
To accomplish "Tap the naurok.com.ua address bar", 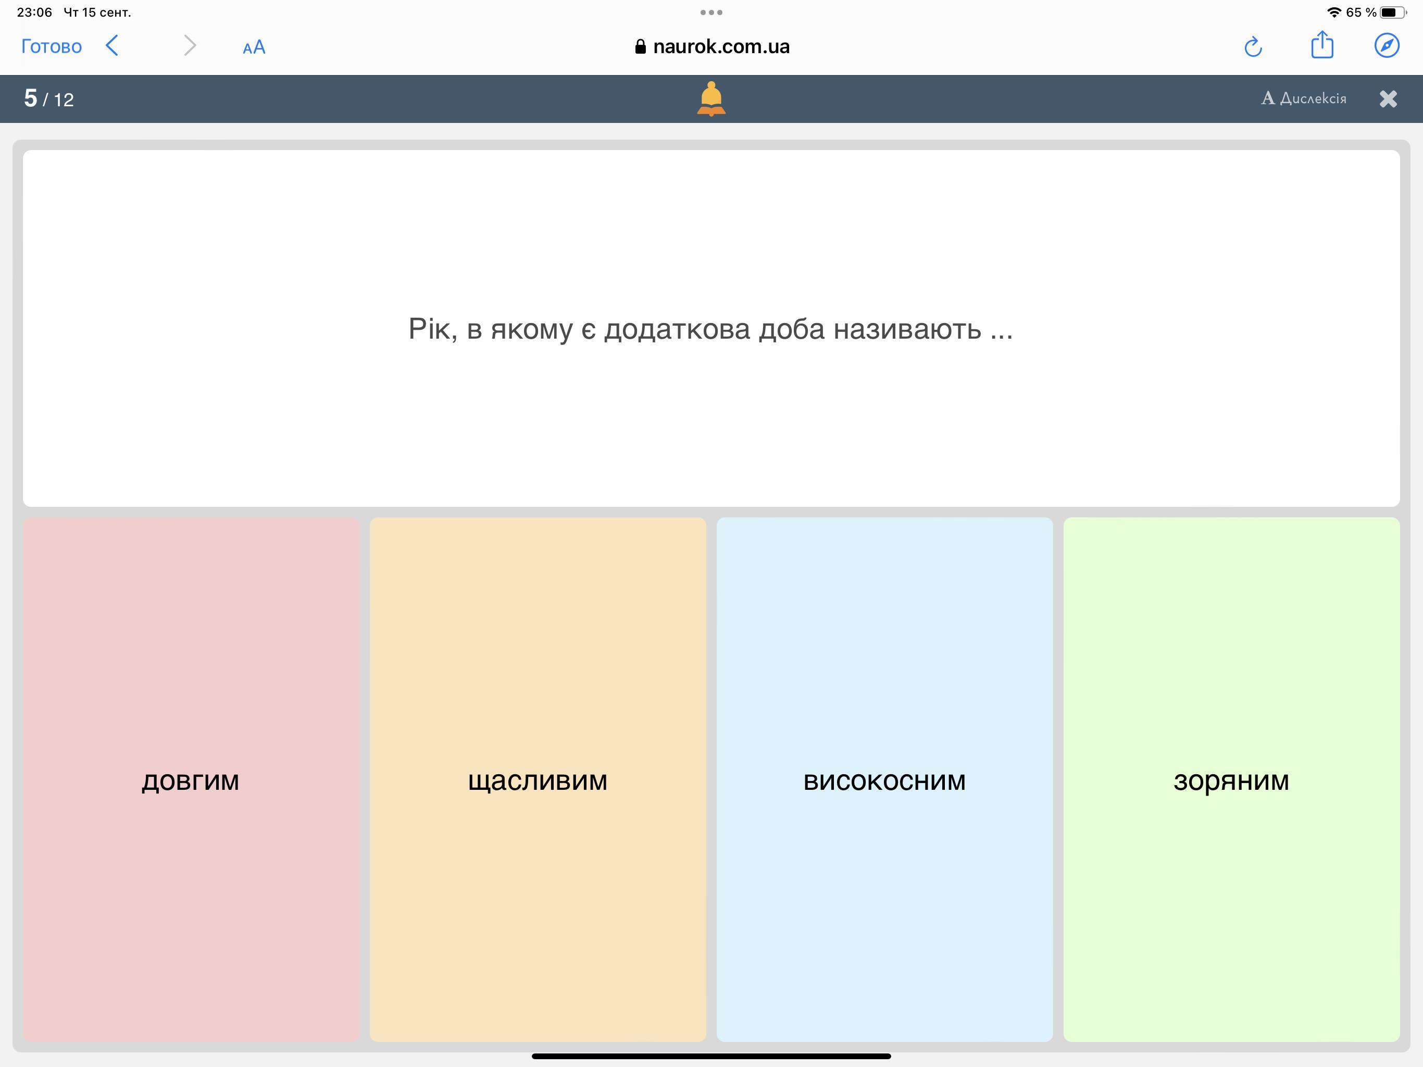I will pos(711,46).
